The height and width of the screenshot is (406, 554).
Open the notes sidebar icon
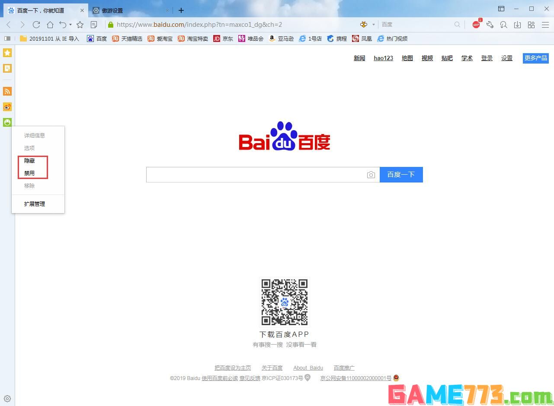(7, 68)
